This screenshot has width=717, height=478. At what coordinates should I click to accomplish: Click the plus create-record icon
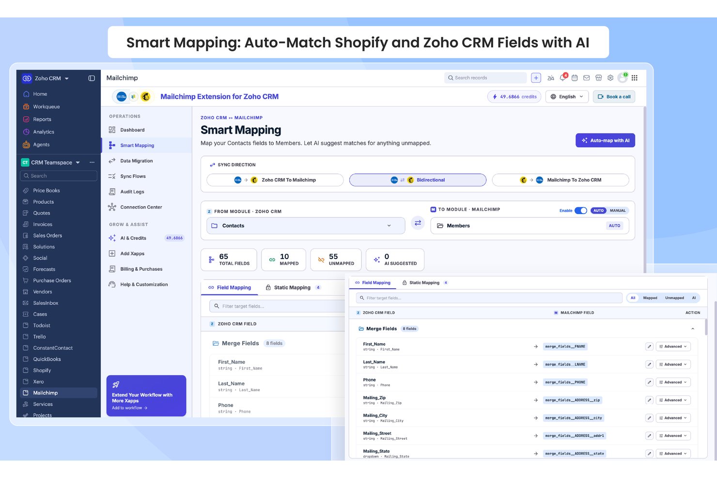[x=536, y=78]
